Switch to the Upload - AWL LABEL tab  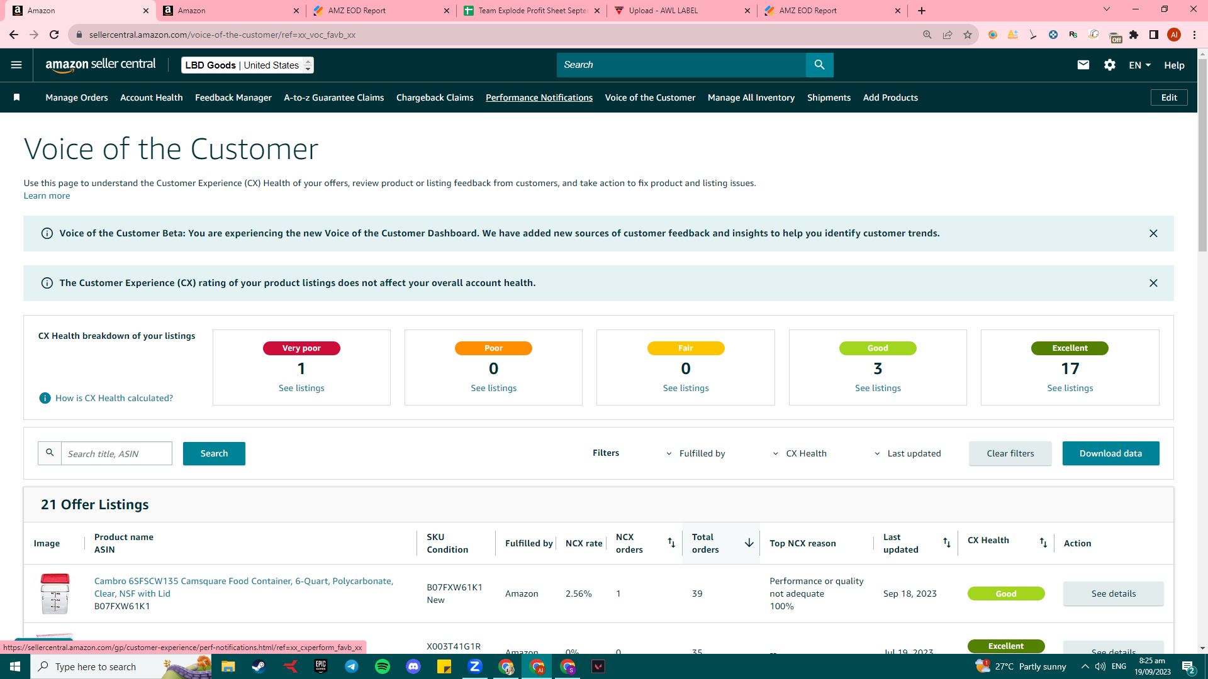(x=682, y=11)
